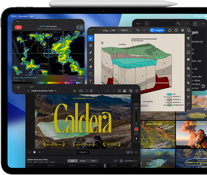
Task: Open the volcano eruption selfie thumbnail
Action: 191,135
